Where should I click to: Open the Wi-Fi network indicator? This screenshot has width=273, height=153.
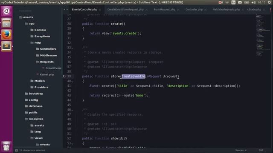coord(227,3)
